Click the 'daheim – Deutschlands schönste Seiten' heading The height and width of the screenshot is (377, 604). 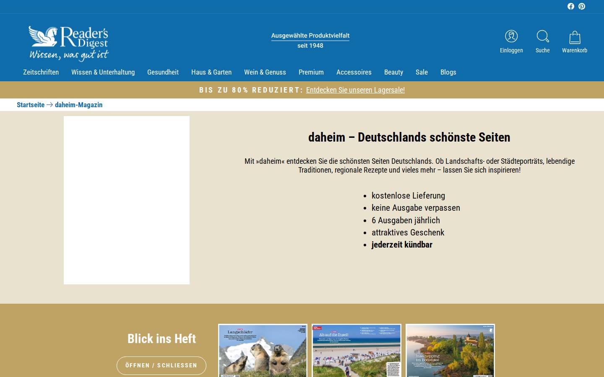(x=409, y=137)
